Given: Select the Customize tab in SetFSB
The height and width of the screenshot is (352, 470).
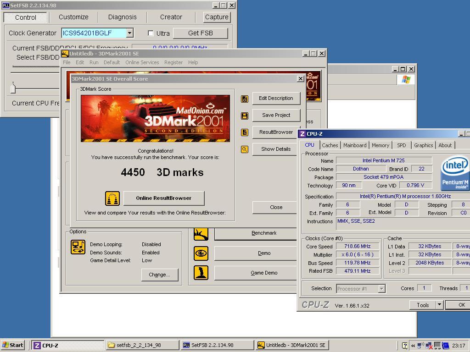Looking at the screenshot, I should pos(74,17).
